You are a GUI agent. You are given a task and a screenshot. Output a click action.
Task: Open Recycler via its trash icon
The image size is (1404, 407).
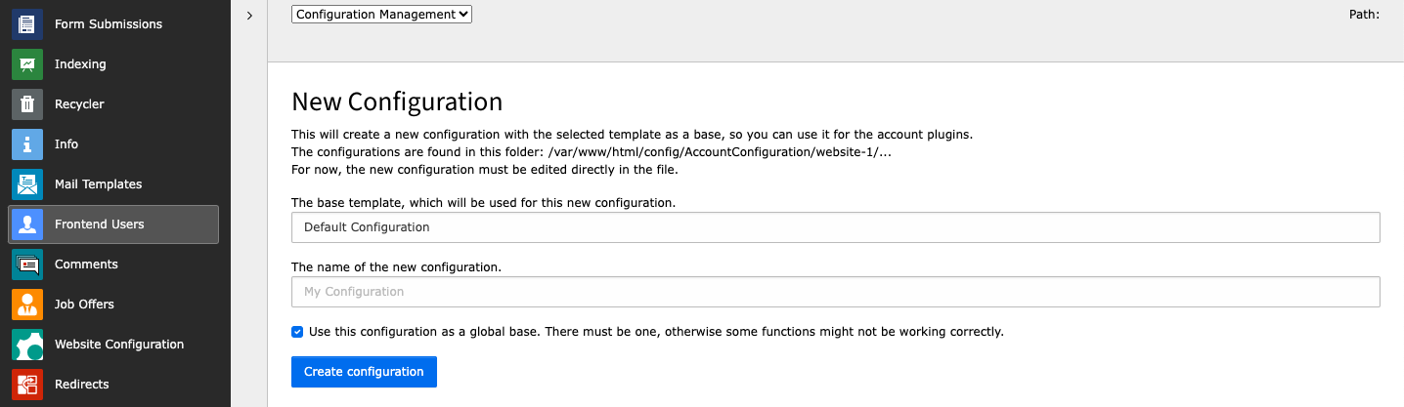click(27, 103)
